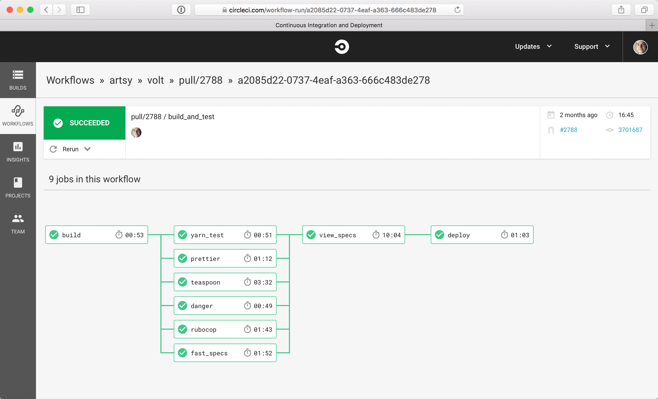Select the deploy job box
The height and width of the screenshot is (399, 658).
pyautogui.click(x=482, y=235)
